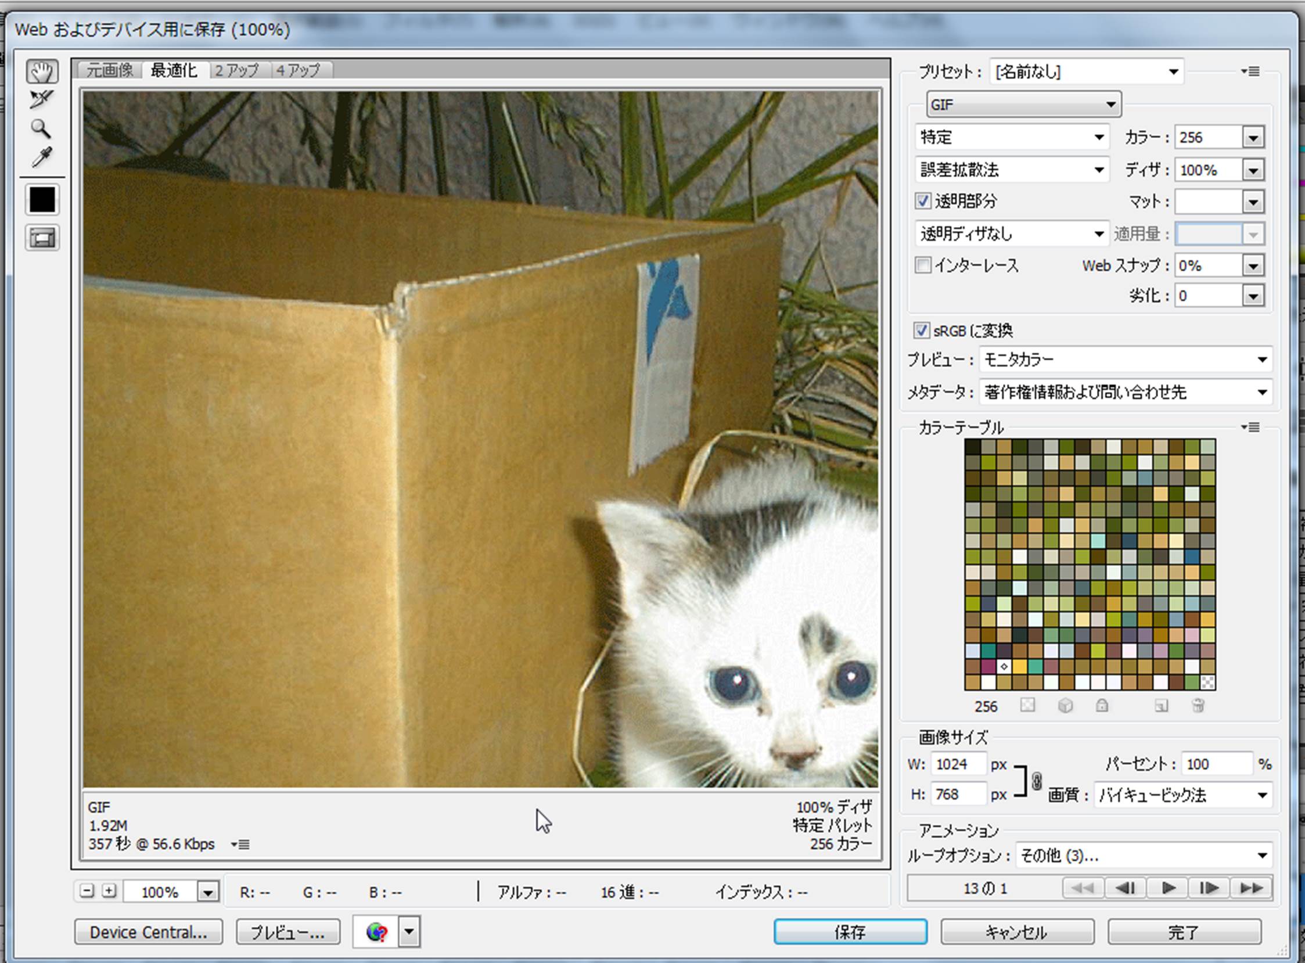Select the Zoom magnifier tool
This screenshot has width=1305, height=963.
[41, 128]
